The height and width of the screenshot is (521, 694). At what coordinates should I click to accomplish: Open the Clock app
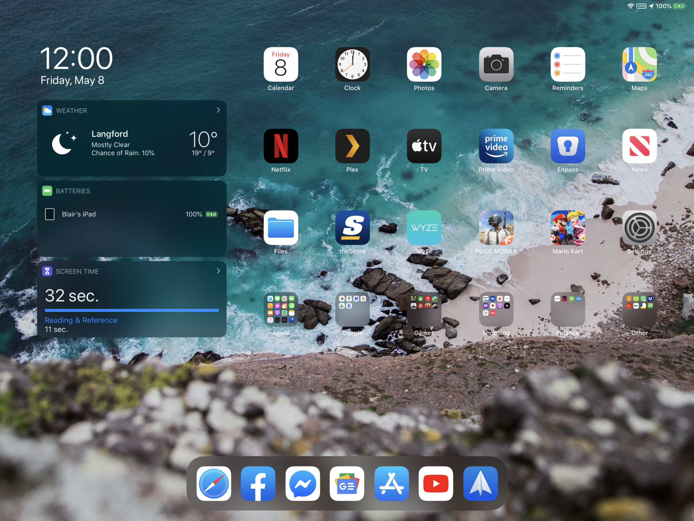352,64
